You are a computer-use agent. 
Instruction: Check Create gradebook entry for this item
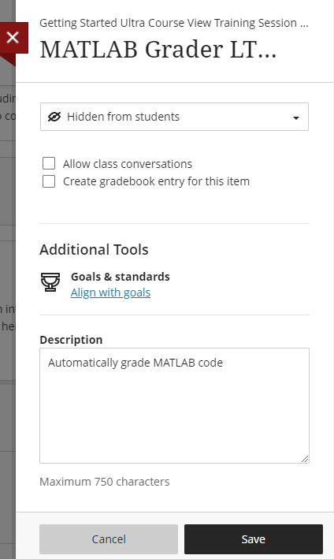click(x=49, y=181)
